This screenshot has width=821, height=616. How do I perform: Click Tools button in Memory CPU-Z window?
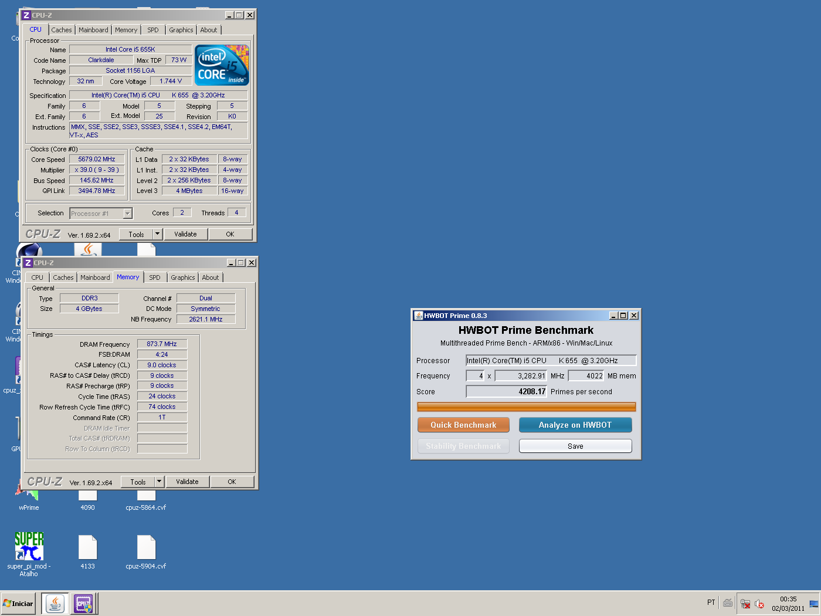tap(138, 482)
